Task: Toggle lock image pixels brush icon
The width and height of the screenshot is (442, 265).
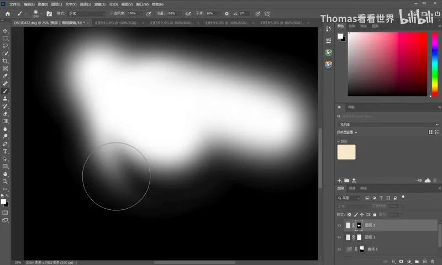Action: [x=356, y=215]
